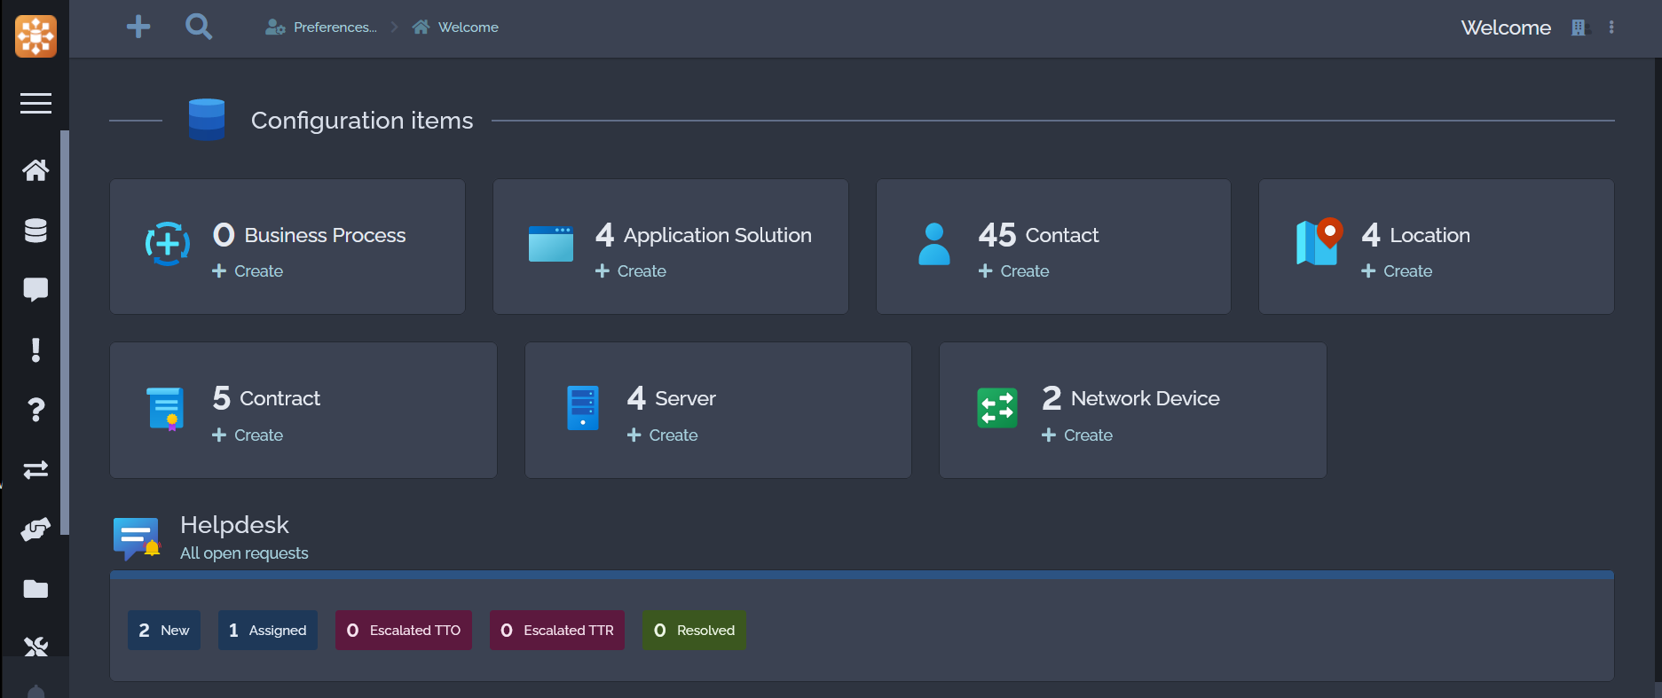The width and height of the screenshot is (1662, 698).
Task: Open the handshake service management icon
Action: [x=35, y=529]
